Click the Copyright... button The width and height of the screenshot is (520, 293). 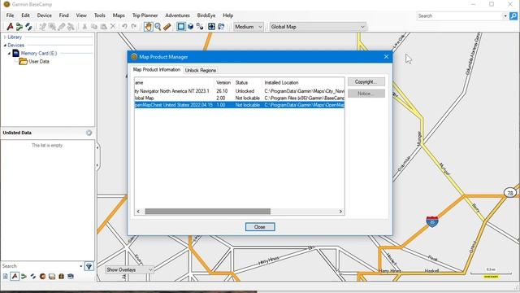(366, 81)
